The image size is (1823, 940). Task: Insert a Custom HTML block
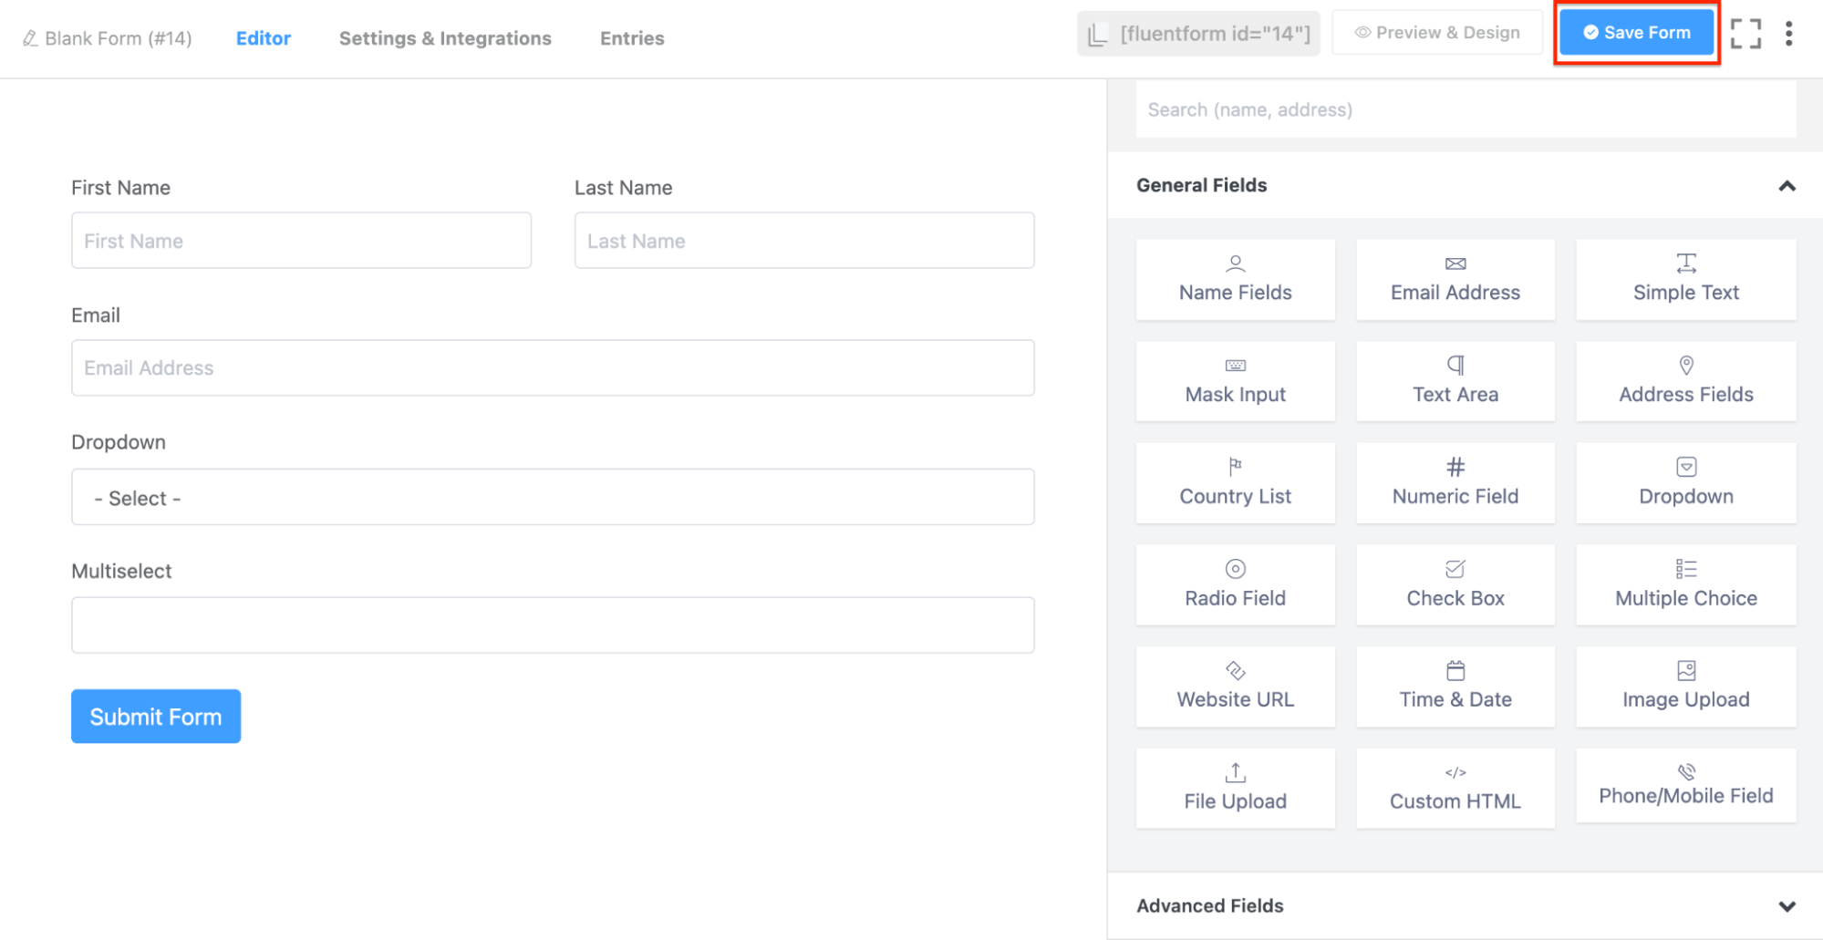[1455, 789]
